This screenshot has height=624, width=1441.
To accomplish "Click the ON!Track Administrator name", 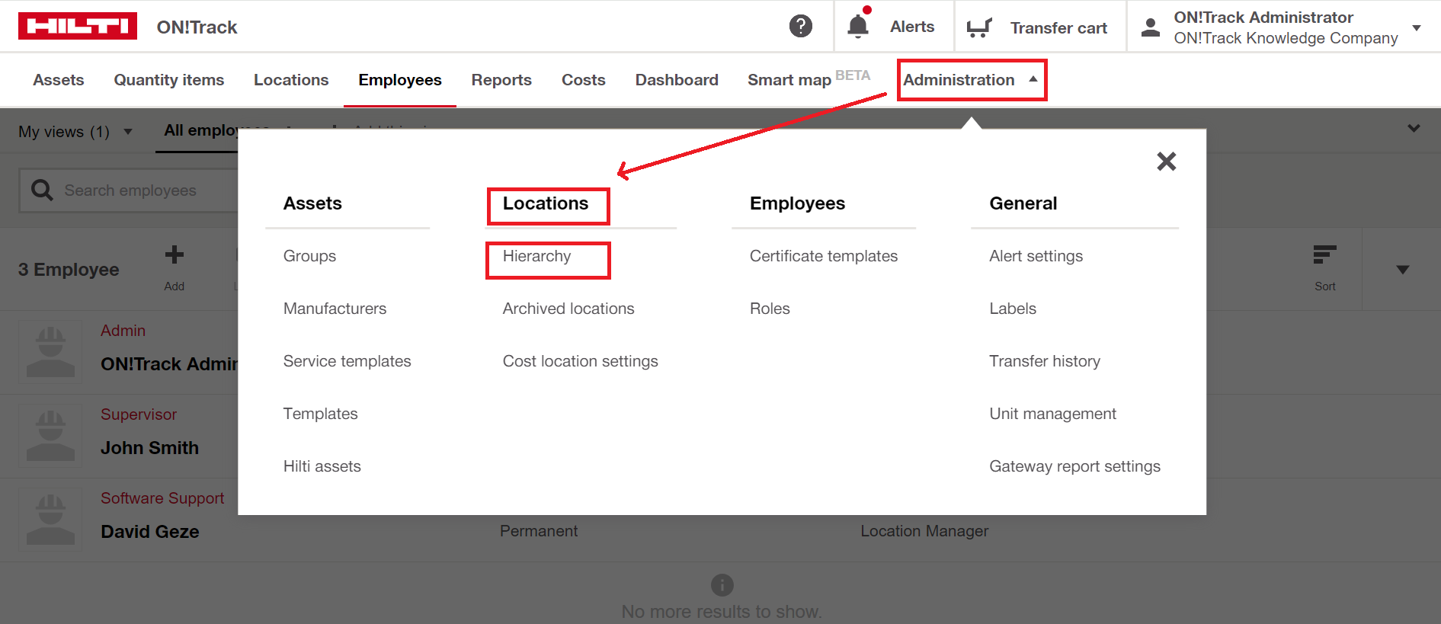I will click(x=1263, y=18).
